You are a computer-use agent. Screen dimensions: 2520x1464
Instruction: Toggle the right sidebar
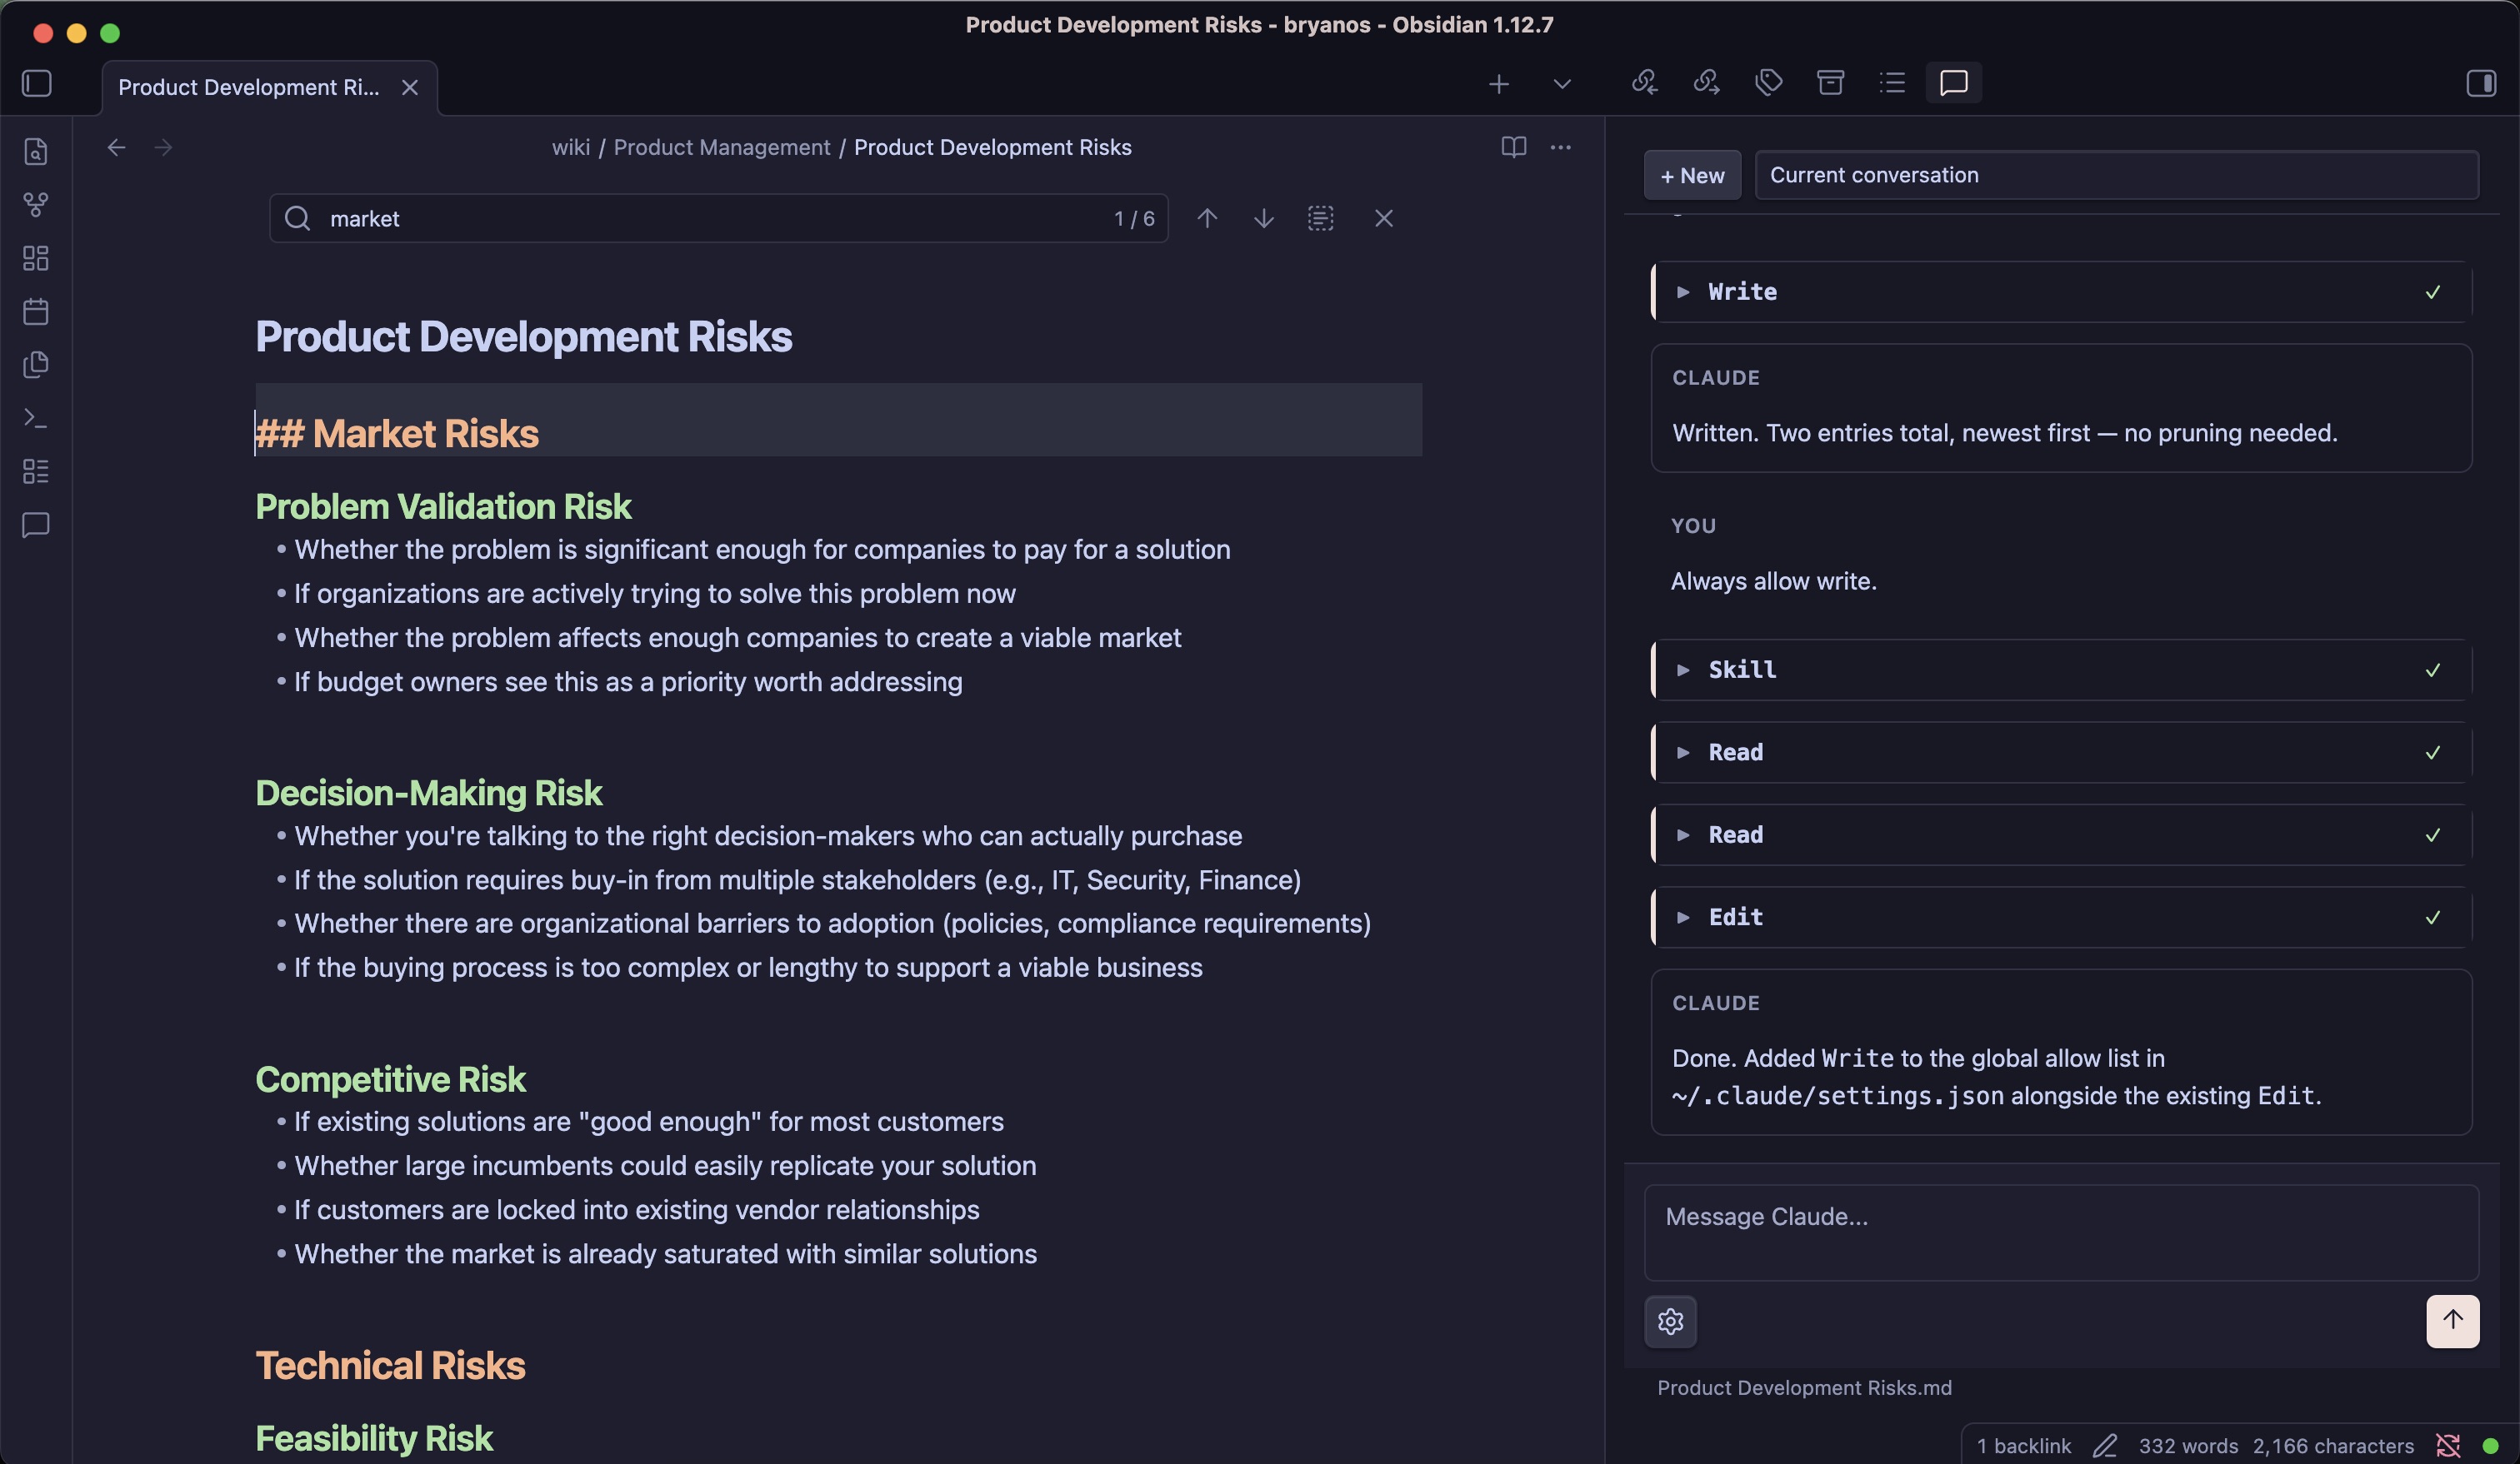(x=2481, y=83)
